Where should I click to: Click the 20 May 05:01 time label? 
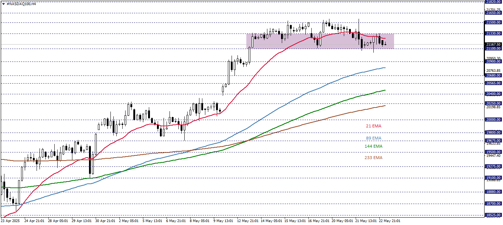pos(342,221)
